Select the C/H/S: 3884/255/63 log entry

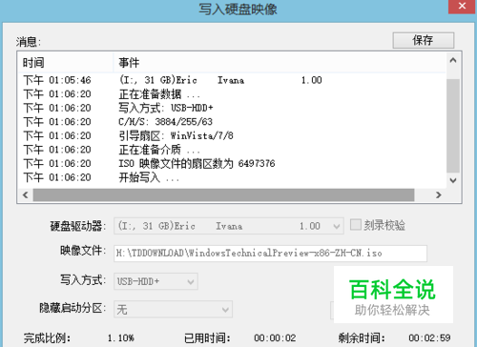232,122
